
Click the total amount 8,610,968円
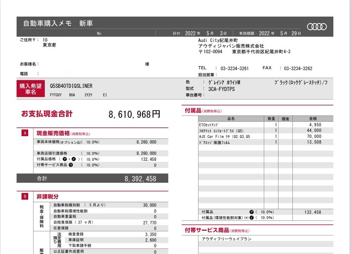coord(134,114)
